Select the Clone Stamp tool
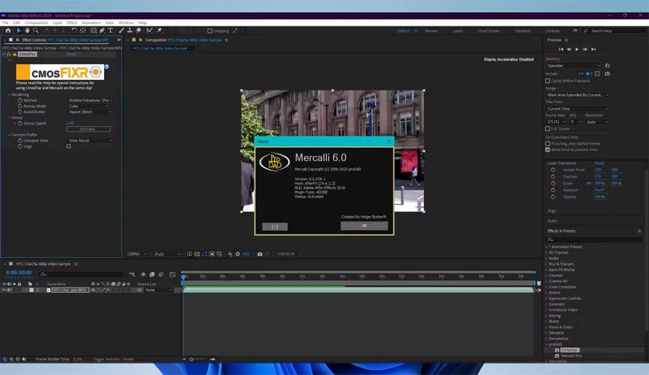The image size is (649, 375). coord(130,30)
